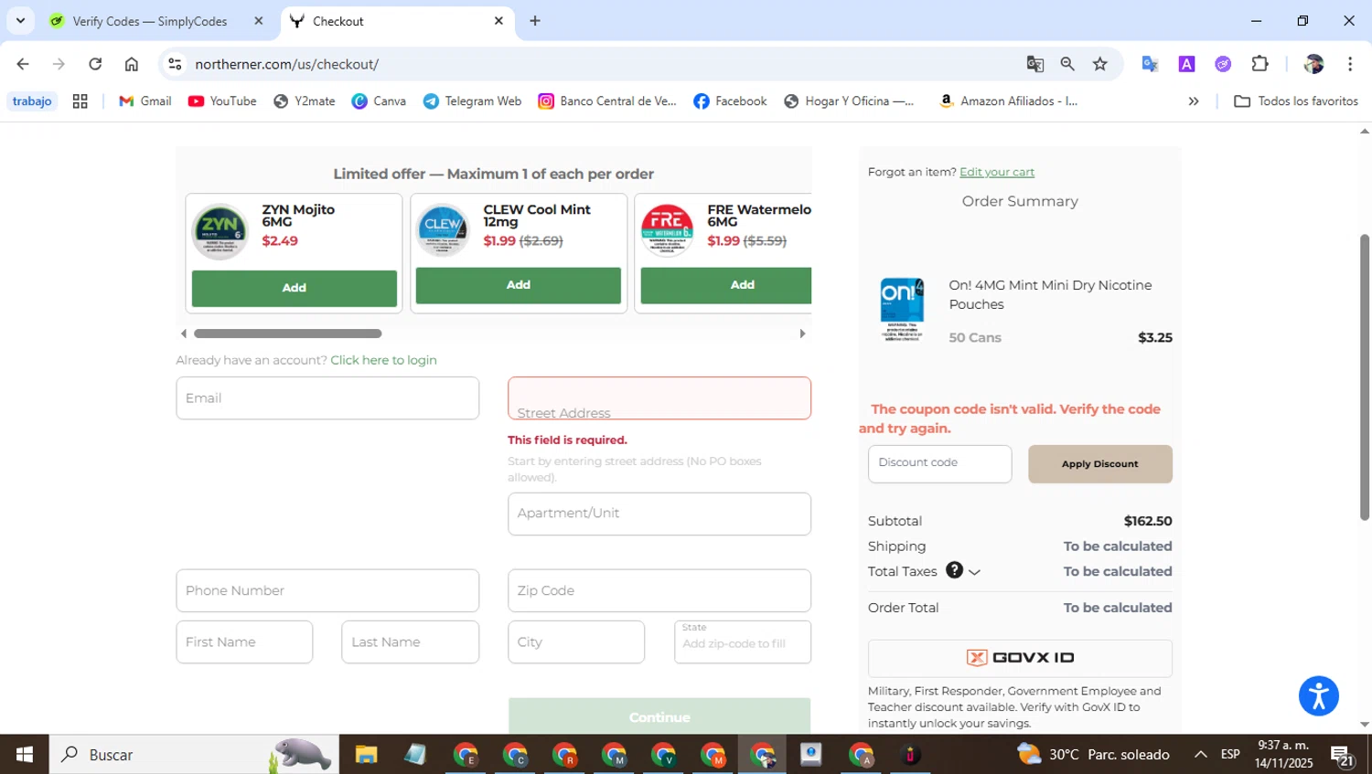Open the Canva bookmark
Screen dimensions: 1372x774
click(x=379, y=101)
